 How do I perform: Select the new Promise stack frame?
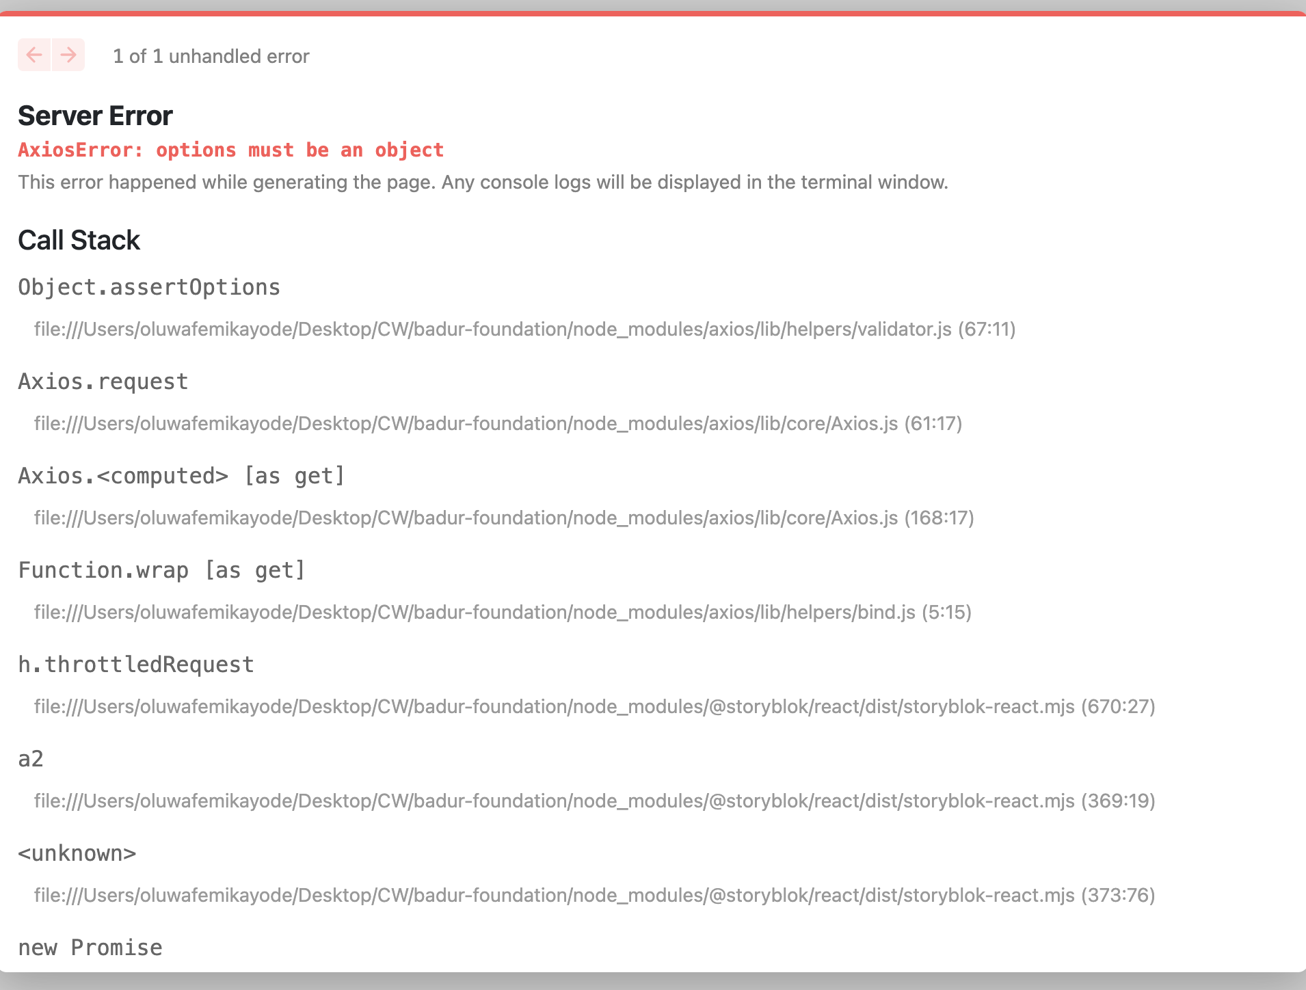coord(90,947)
